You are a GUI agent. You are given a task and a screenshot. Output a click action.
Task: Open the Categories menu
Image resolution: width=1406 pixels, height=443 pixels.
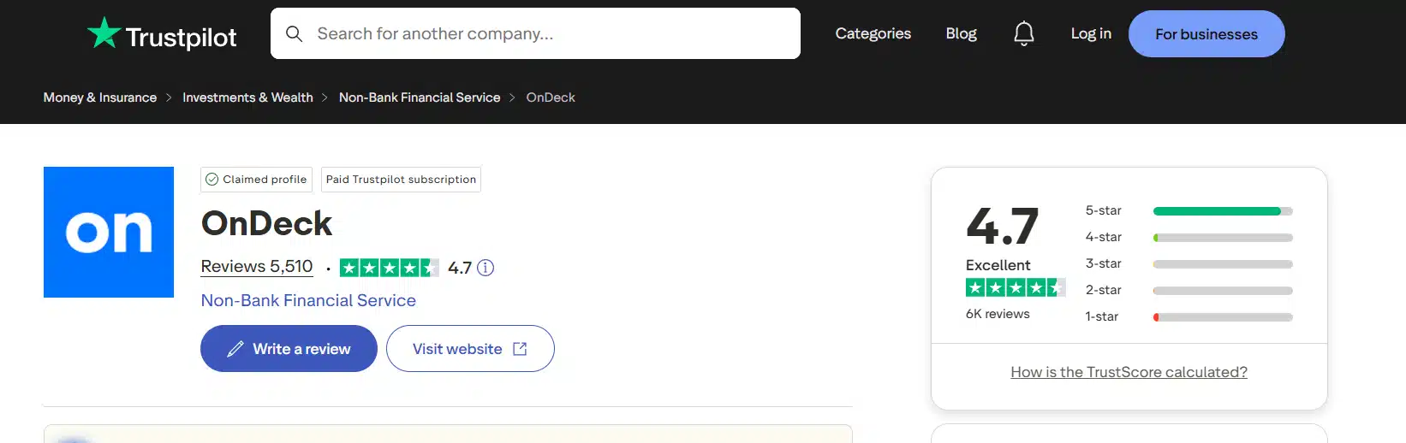click(x=873, y=33)
